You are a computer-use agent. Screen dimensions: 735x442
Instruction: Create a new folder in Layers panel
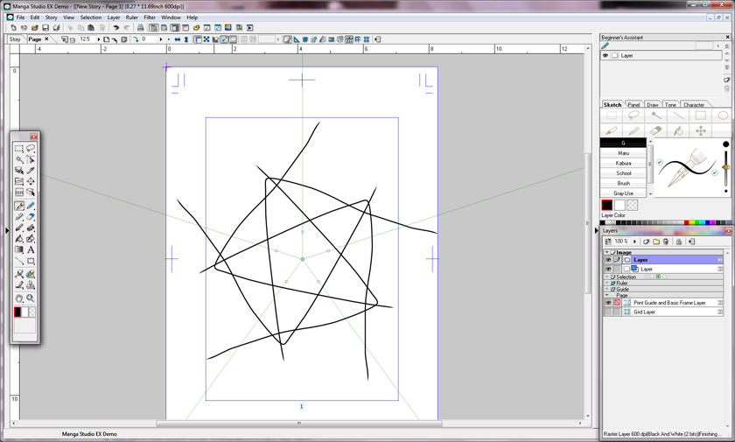coord(656,242)
